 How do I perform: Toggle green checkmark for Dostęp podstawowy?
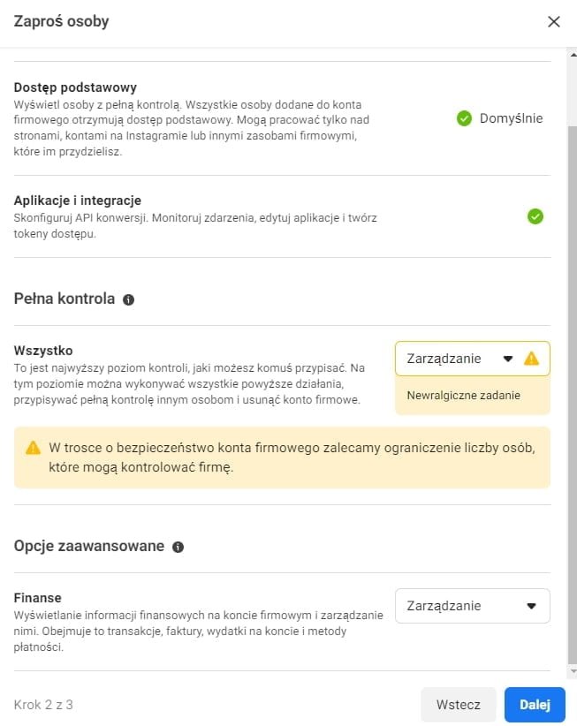point(464,118)
